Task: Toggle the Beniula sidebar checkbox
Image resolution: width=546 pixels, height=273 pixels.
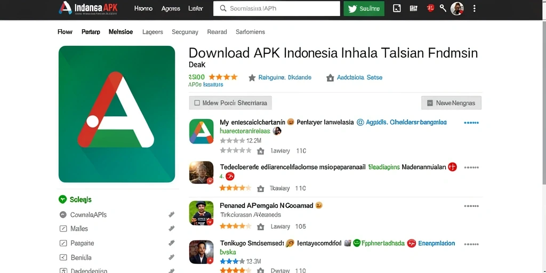Action: (x=63, y=258)
